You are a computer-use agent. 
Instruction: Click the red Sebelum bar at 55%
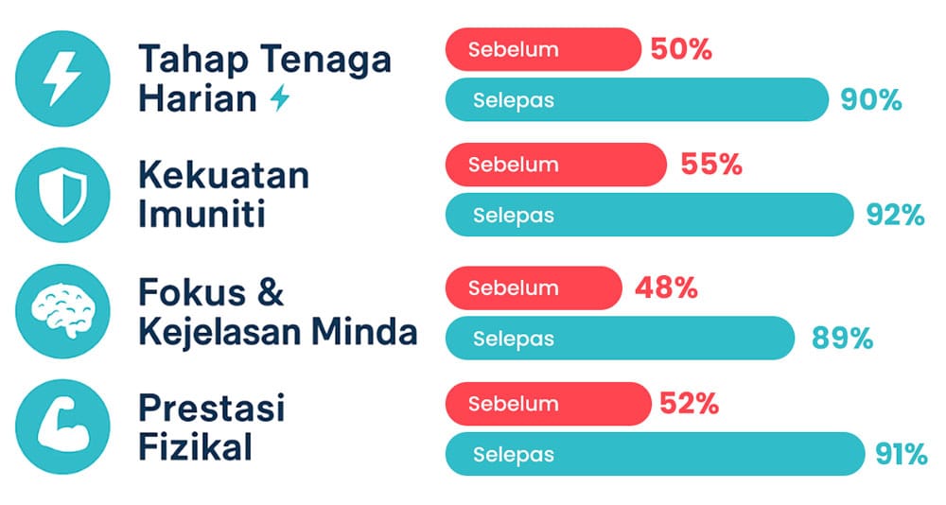pyautogui.click(x=556, y=165)
